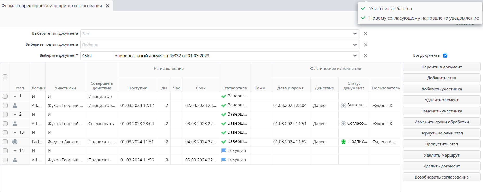Click the lightning status icon next to Выполн...
Image resolution: width=483 pixels, height=192 pixels.
344,105
